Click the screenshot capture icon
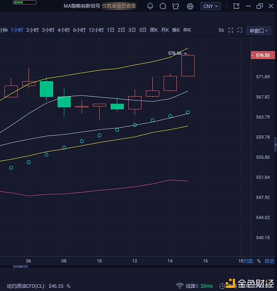The width and height of the screenshot is (277, 291). point(240,30)
